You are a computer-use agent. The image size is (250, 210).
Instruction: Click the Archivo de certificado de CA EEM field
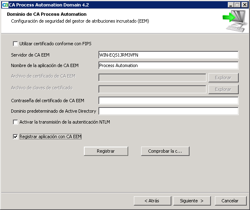point(152,78)
